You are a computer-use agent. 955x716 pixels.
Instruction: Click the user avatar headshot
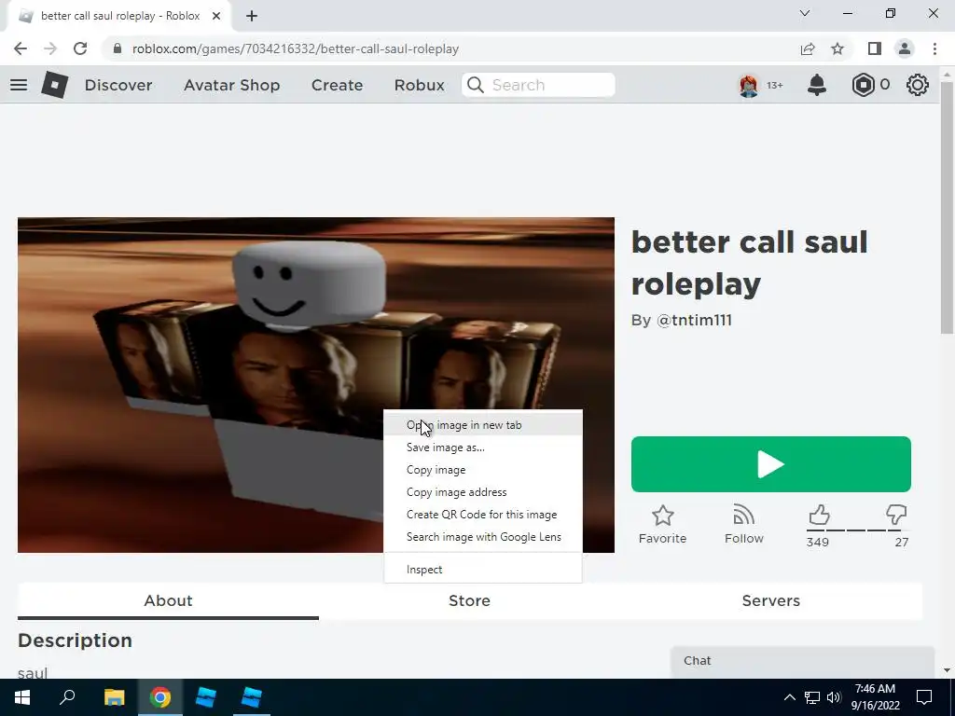[x=749, y=85]
